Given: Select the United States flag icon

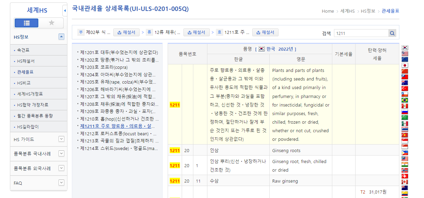Looking at the screenshot, I should pyautogui.click(x=405, y=54).
